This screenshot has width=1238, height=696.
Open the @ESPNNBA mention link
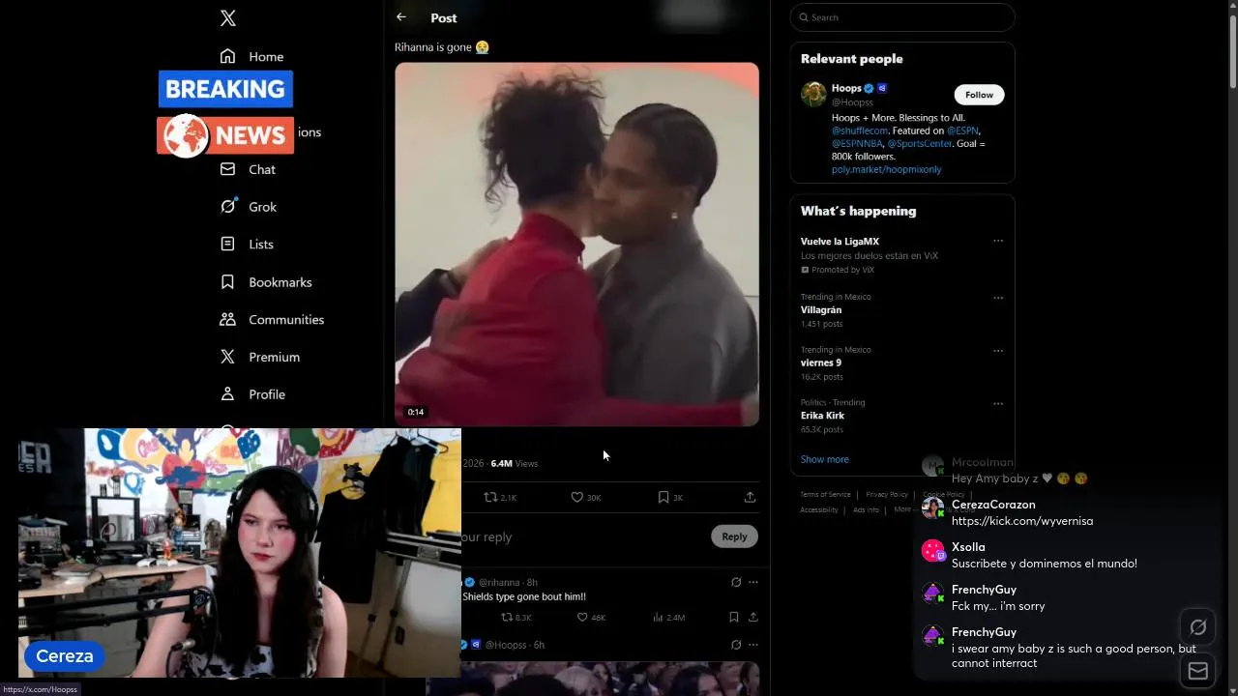coord(857,143)
